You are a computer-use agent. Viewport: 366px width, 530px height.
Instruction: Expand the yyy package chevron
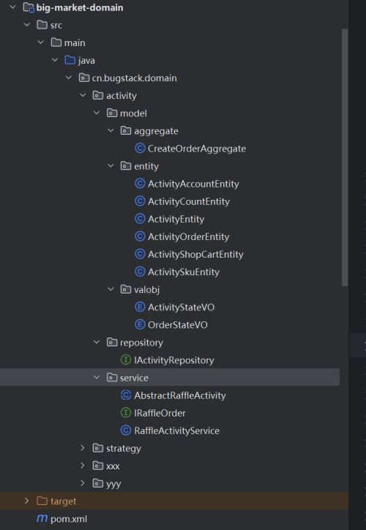[83, 483]
